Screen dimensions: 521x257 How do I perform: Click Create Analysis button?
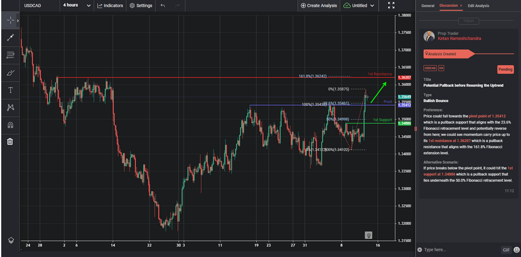point(319,6)
